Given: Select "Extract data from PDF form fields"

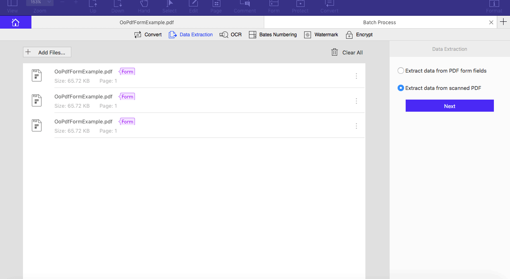Looking at the screenshot, I should pyautogui.click(x=401, y=70).
